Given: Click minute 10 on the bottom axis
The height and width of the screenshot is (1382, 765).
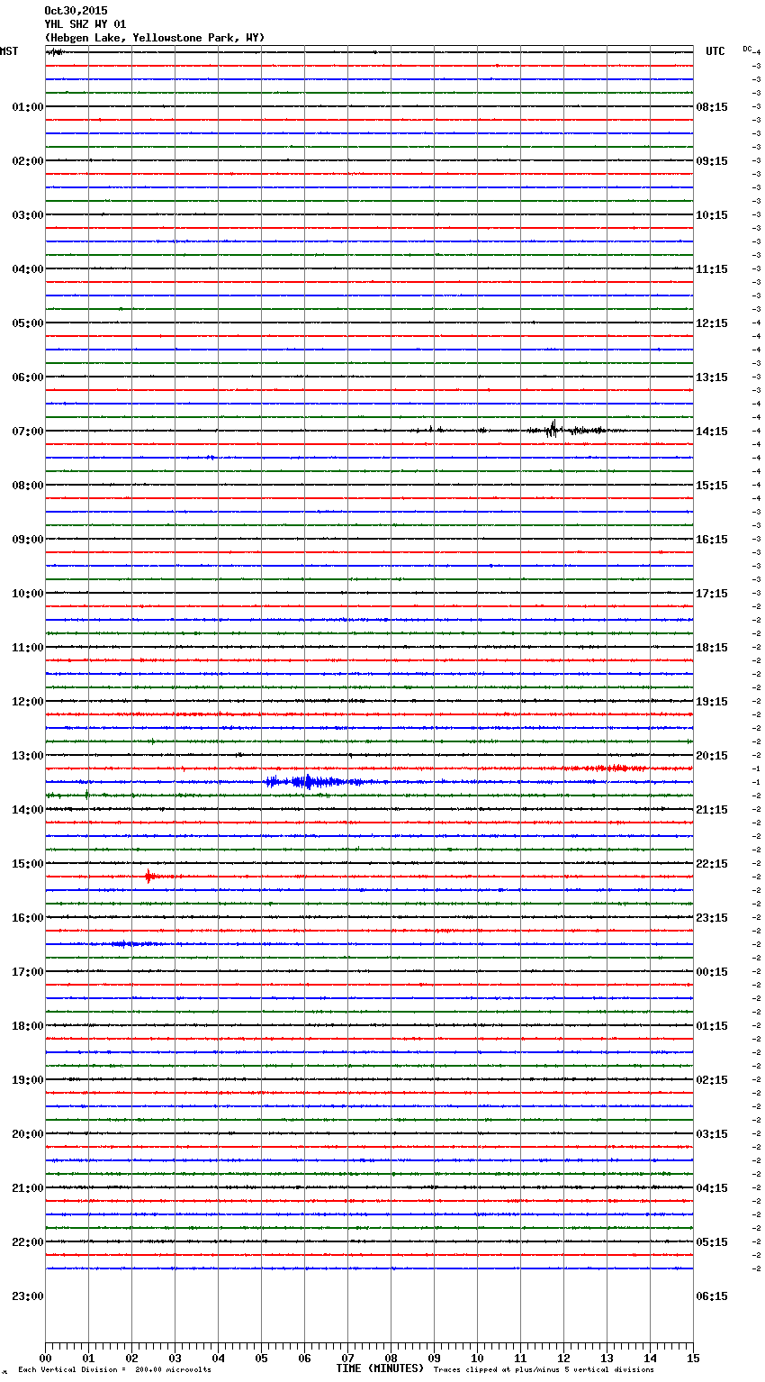Looking at the screenshot, I should [477, 1358].
